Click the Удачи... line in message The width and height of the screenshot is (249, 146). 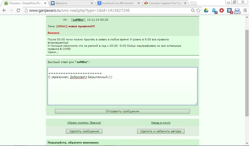click(53, 52)
